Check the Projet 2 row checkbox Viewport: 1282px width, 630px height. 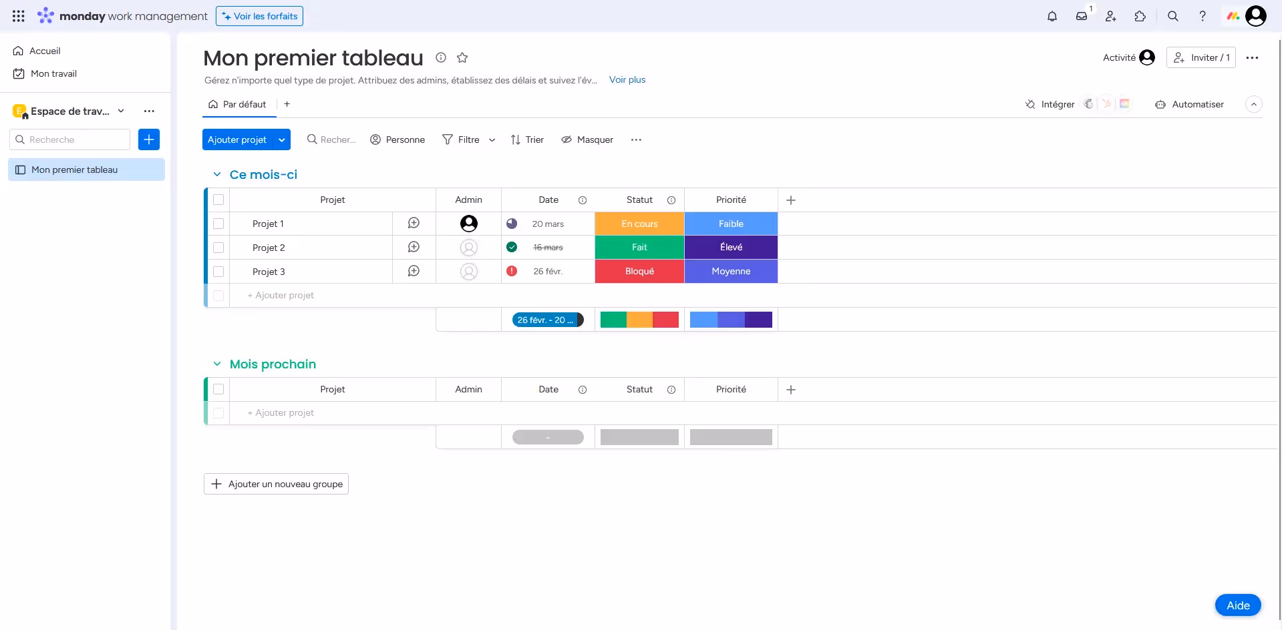click(218, 248)
